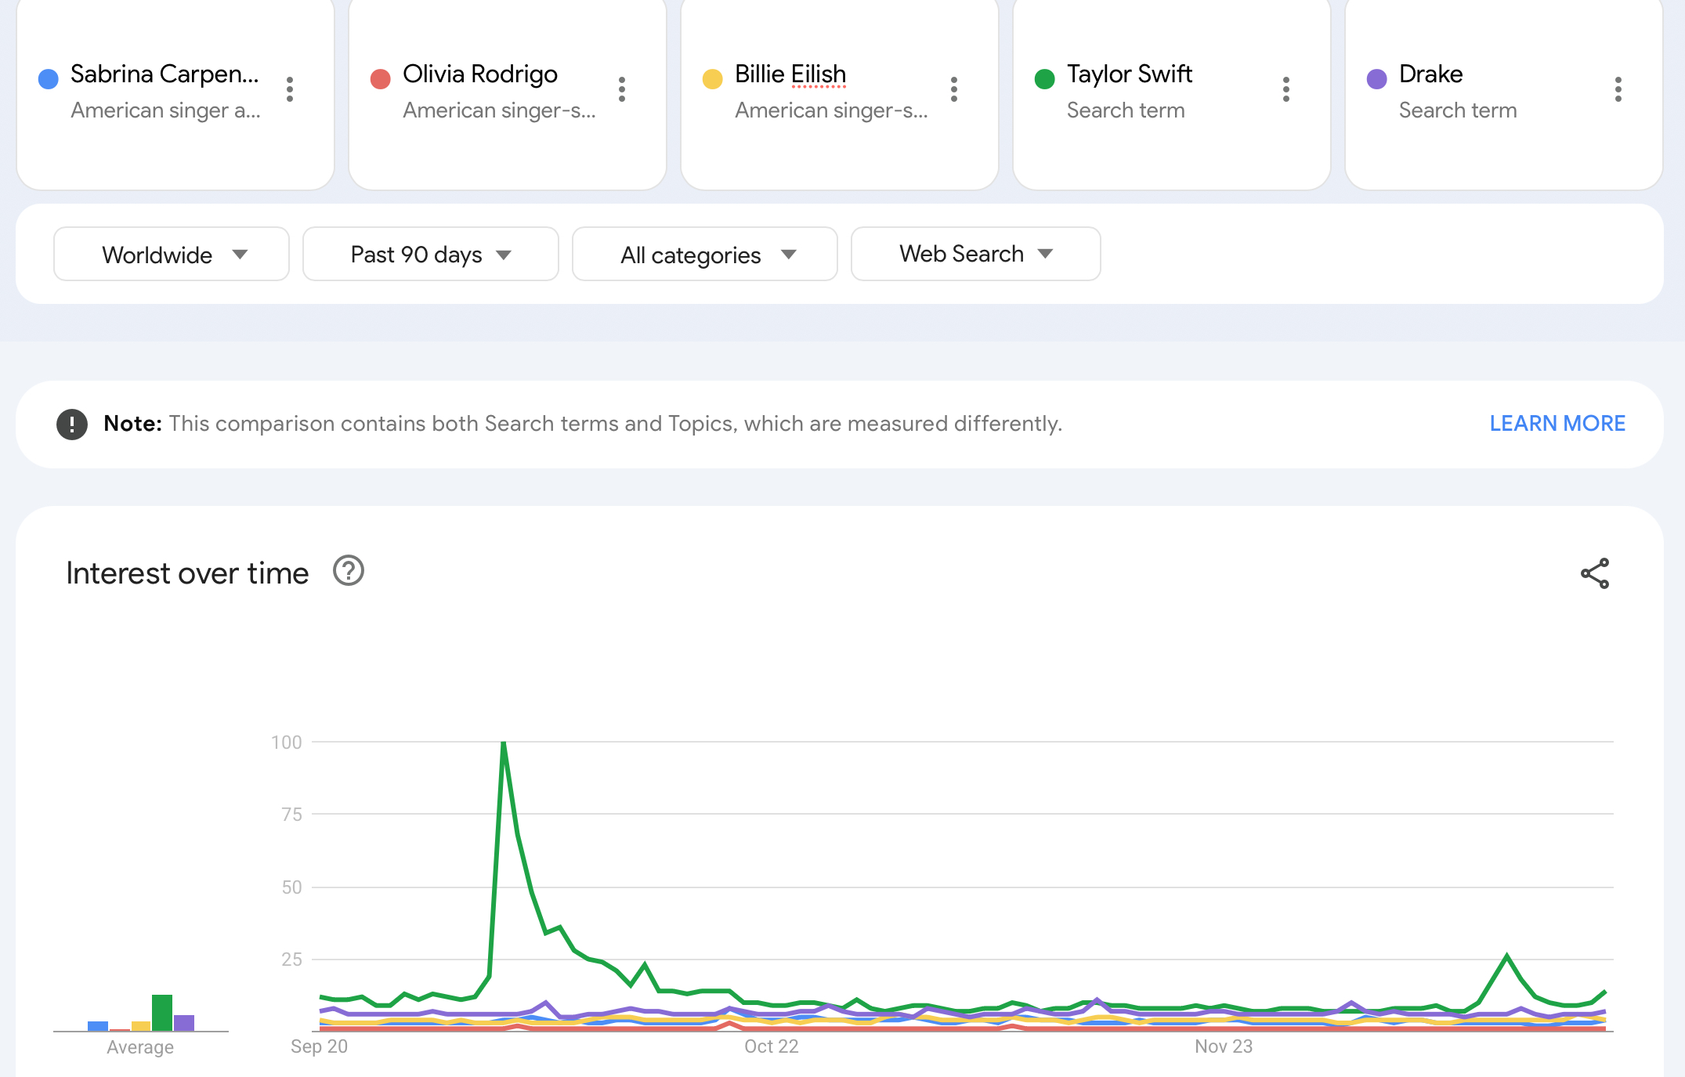Click the share icon for Interest over time
Image resolution: width=1685 pixels, height=1077 pixels.
click(x=1595, y=573)
